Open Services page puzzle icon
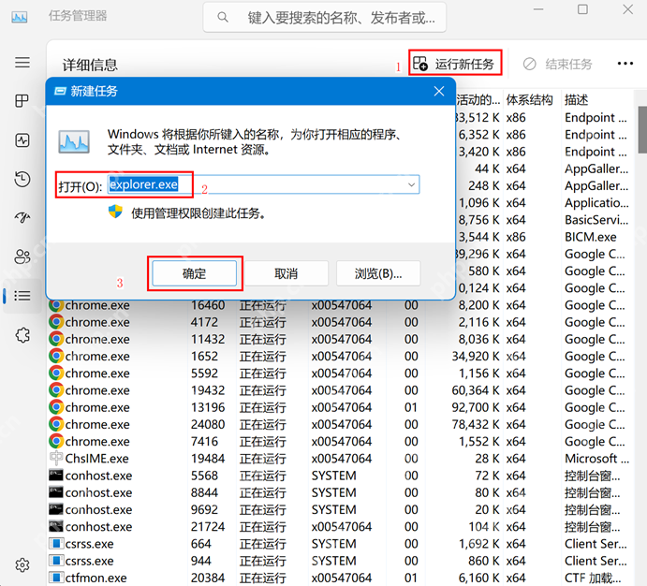The image size is (647, 586). (22, 335)
